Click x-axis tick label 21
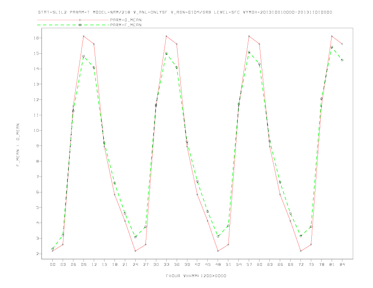 [125, 264]
